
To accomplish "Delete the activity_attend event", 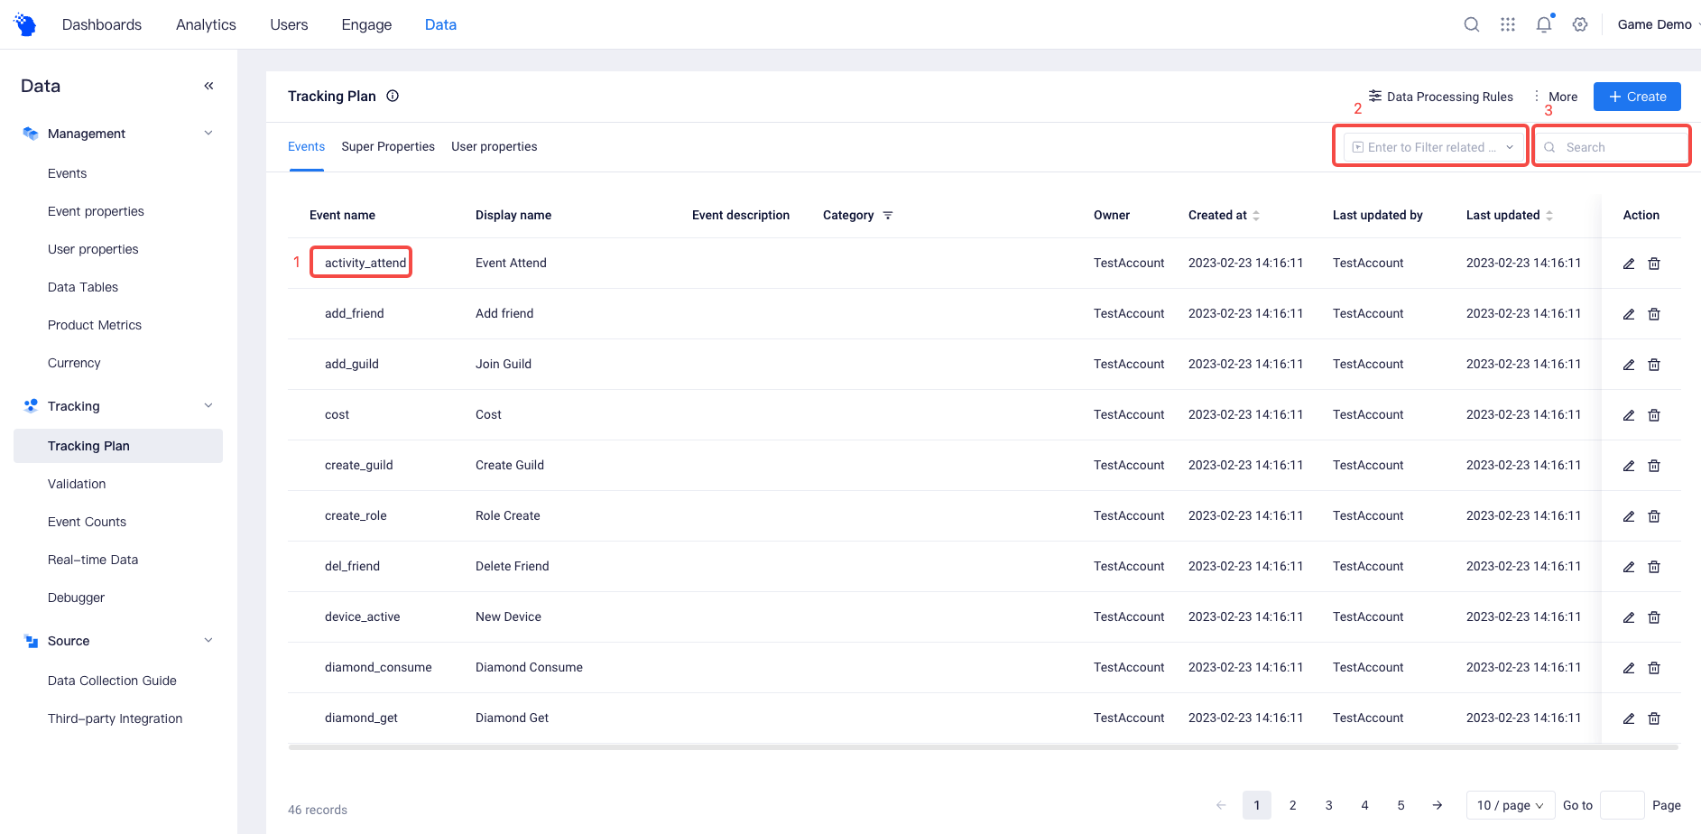I will [x=1654, y=264].
